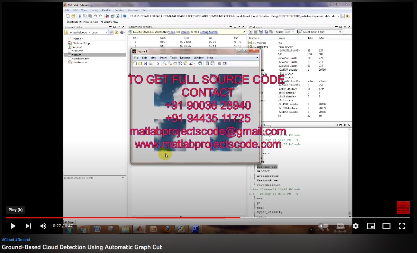Search the Current Folder panel
This screenshot has height=253, width=417.
[111, 32]
